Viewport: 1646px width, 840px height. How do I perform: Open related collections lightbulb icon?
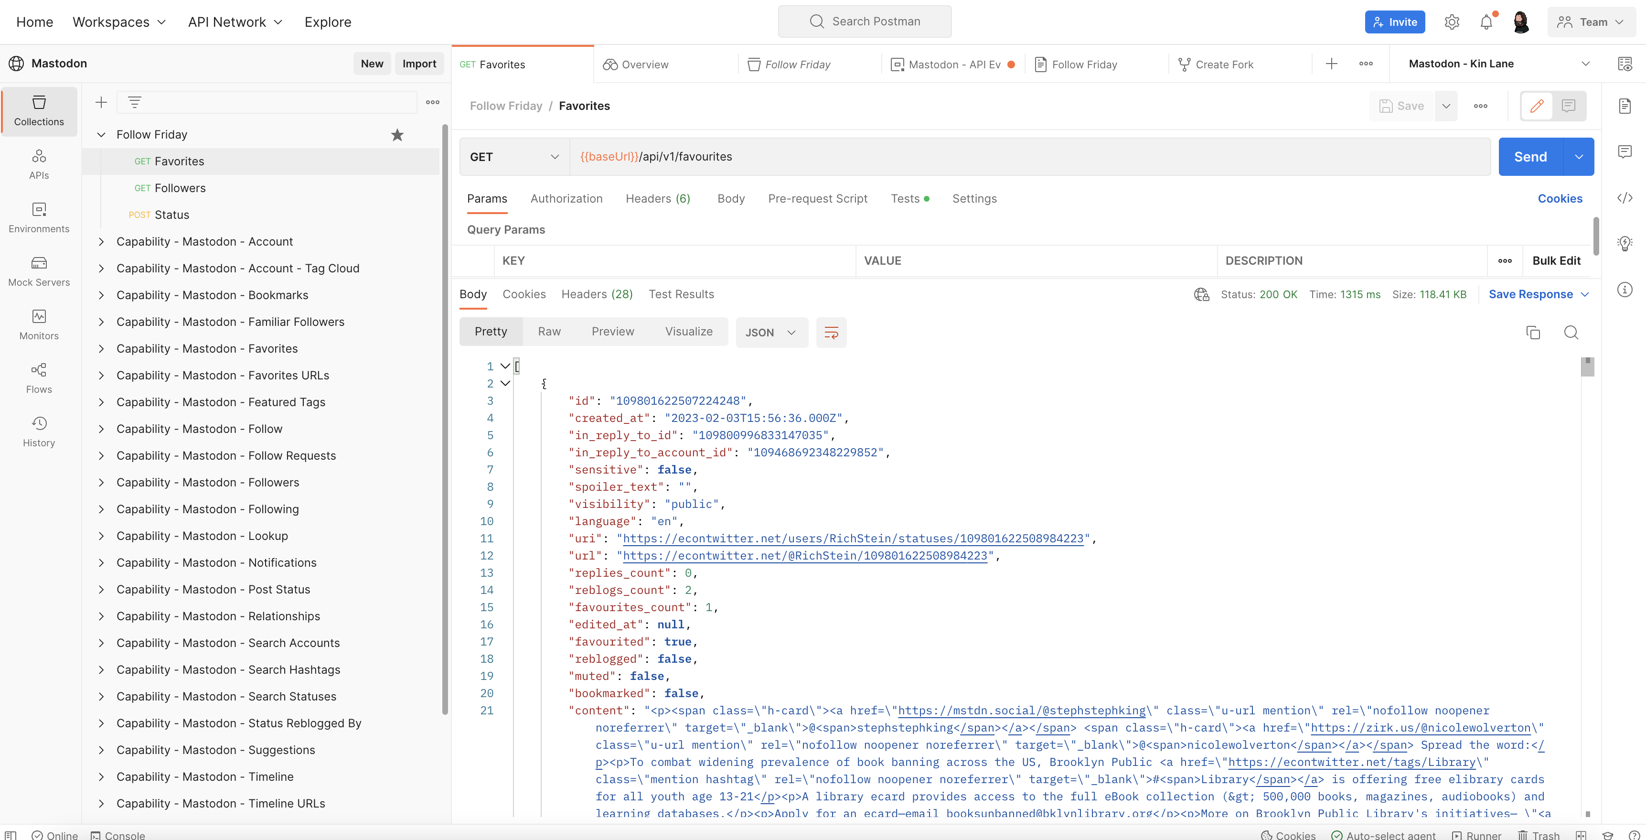(x=1625, y=244)
